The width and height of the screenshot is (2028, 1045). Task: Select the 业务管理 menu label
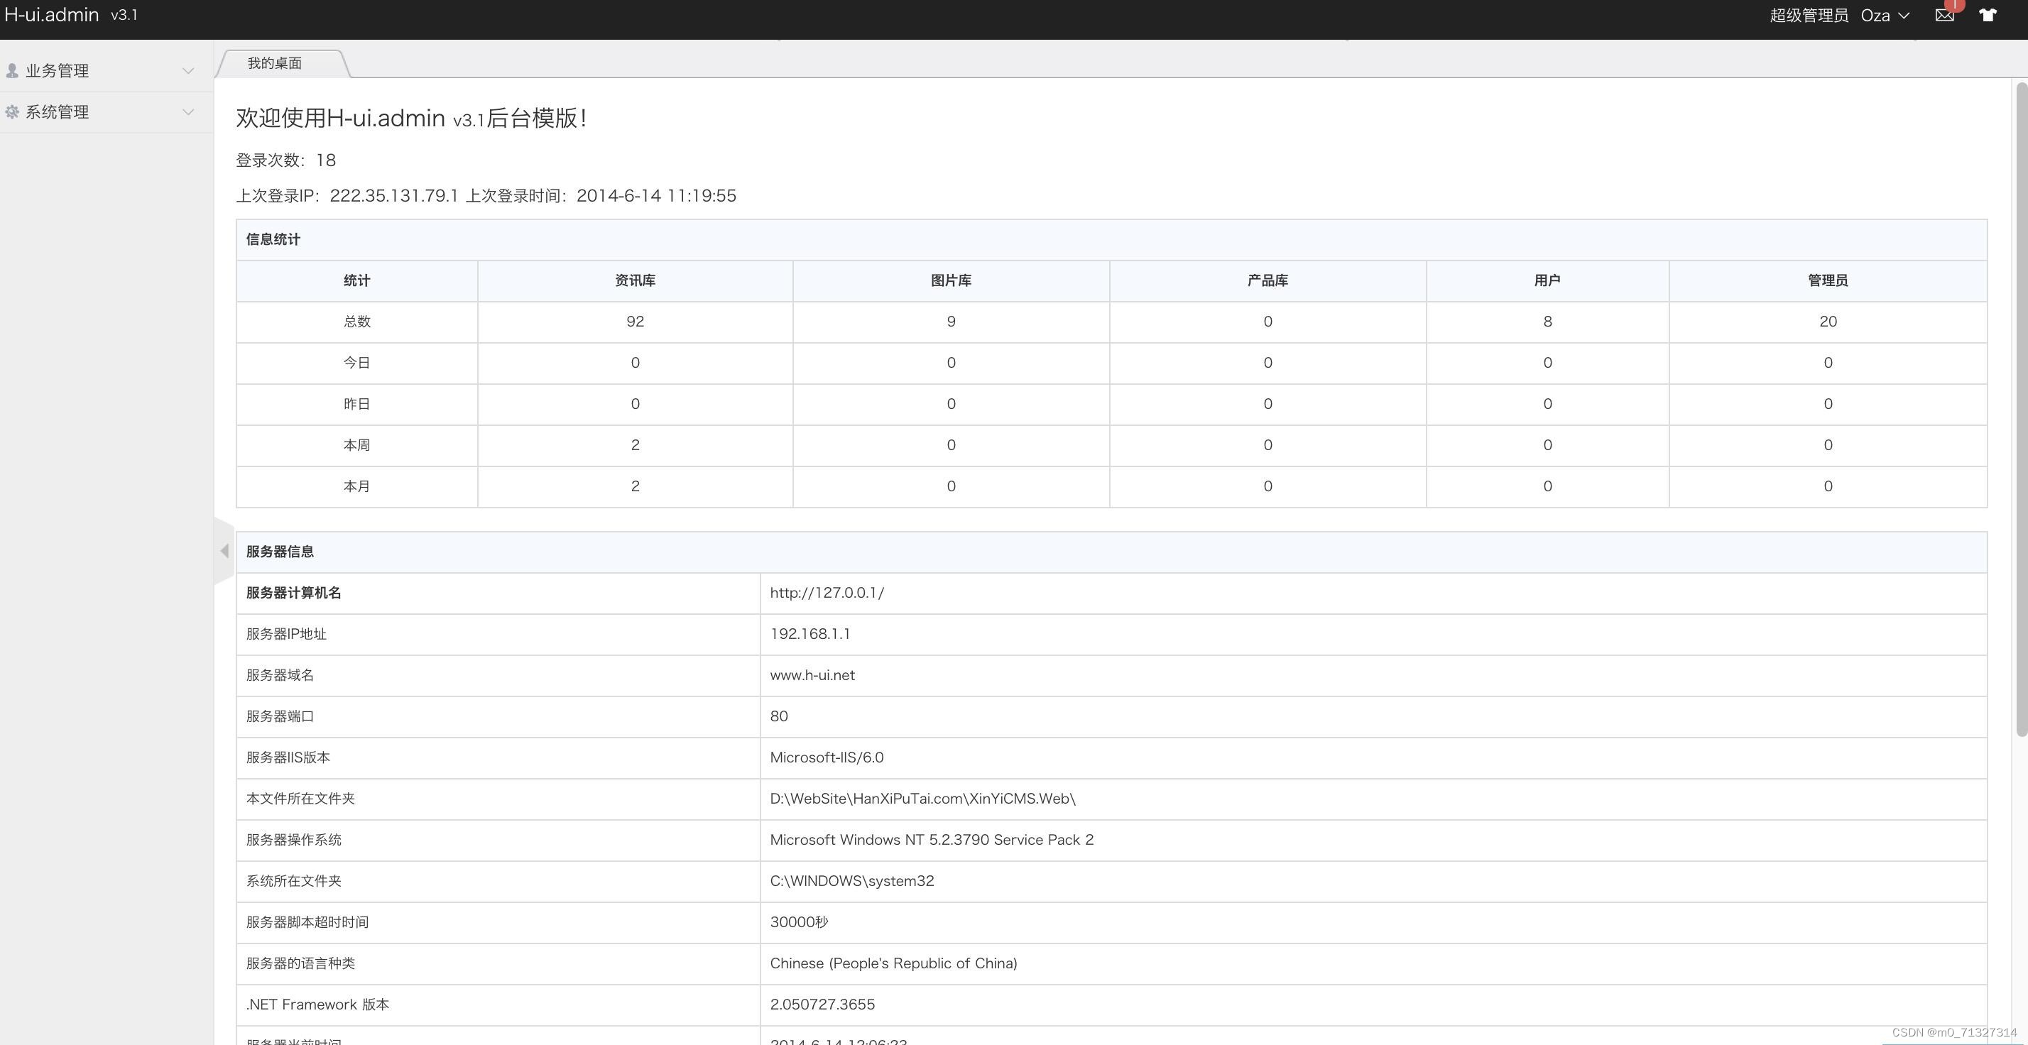(x=58, y=71)
